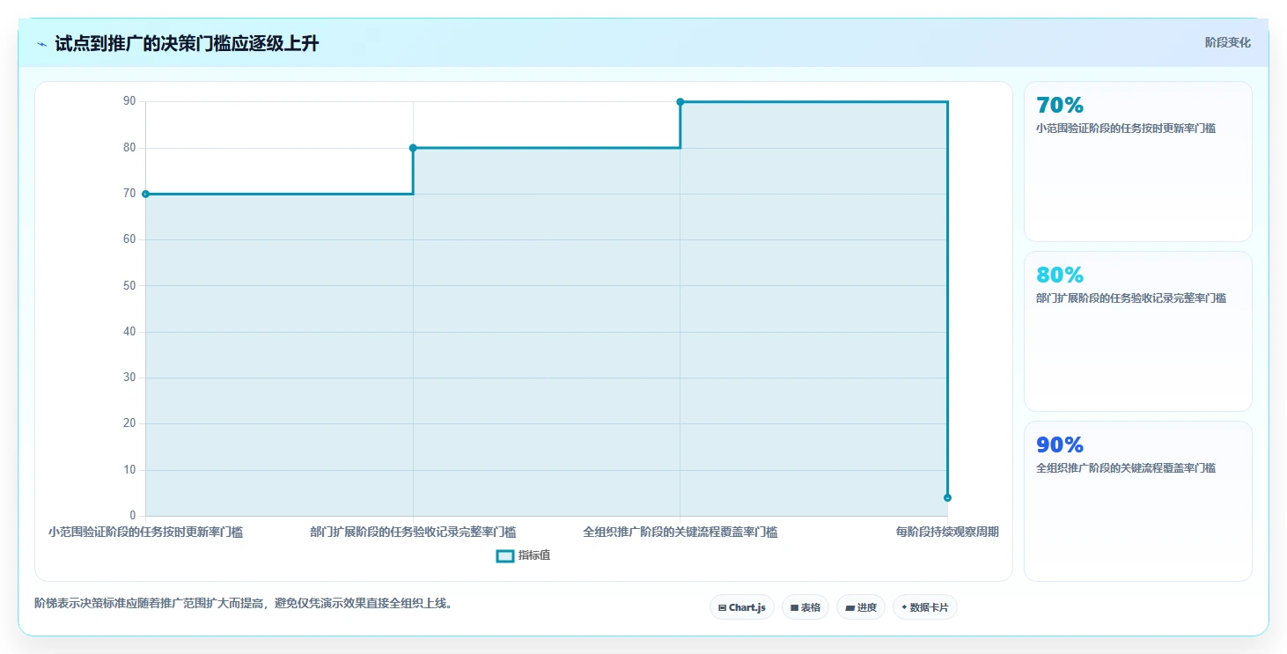Toggle the 指标值 legend item
The width and height of the screenshot is (1287, 654).
(524, 555)
